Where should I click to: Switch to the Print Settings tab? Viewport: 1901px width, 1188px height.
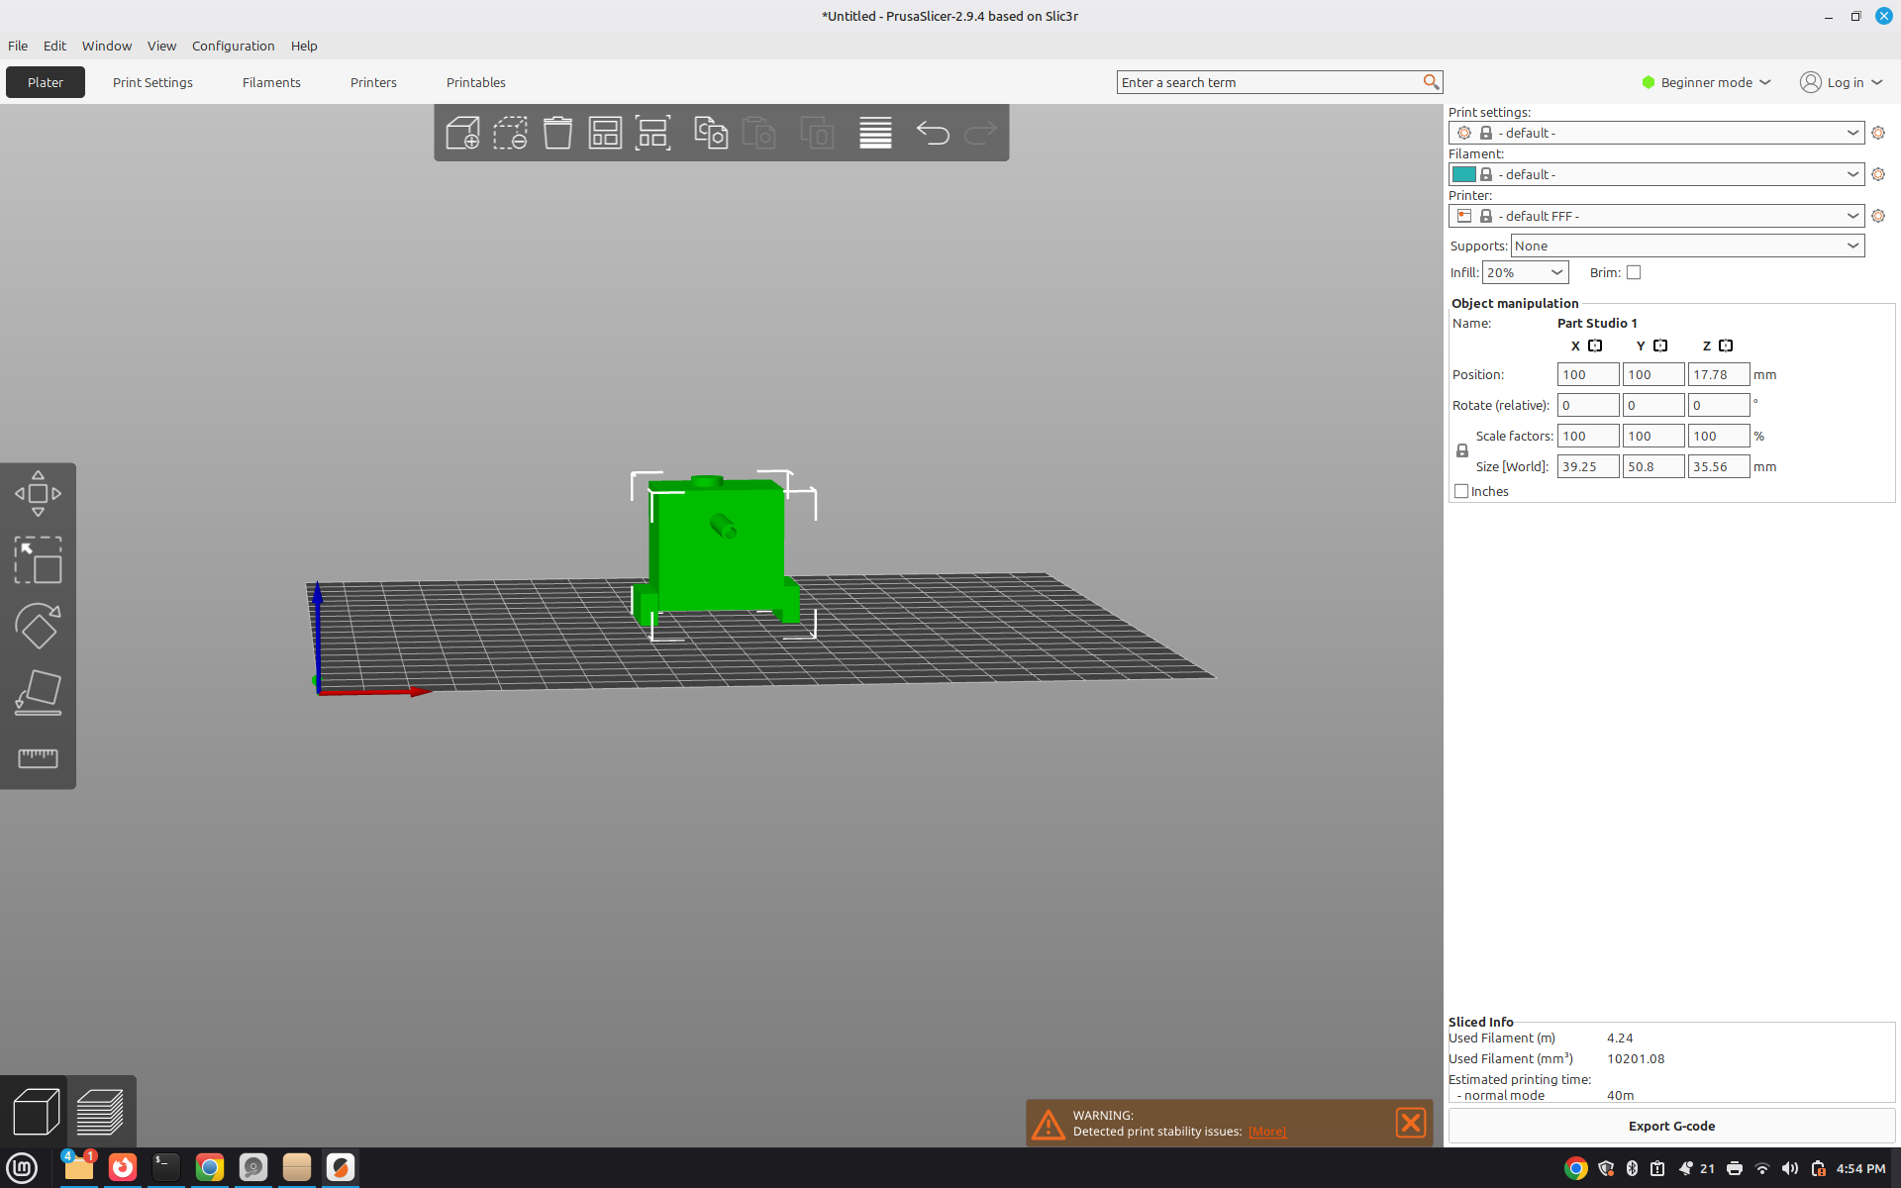click(x=152, y=82)
